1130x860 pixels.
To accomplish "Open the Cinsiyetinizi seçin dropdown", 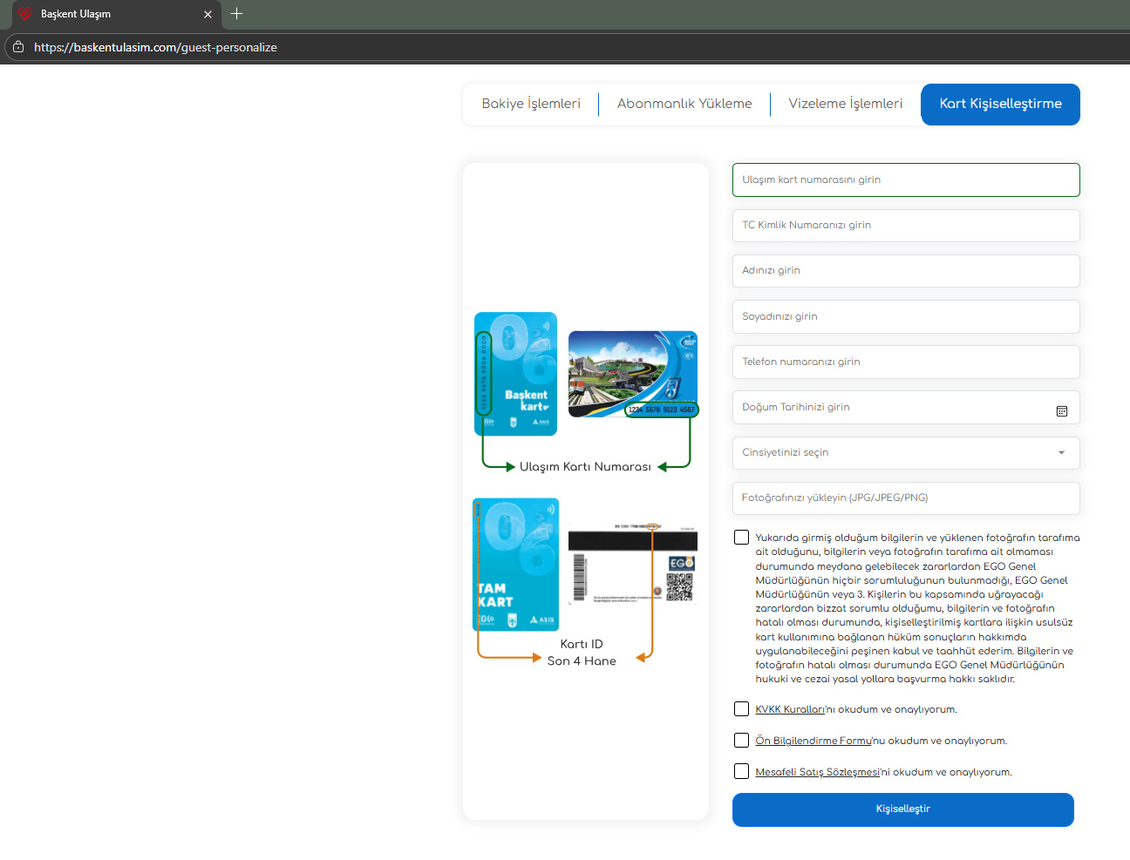I will pyautogui.click(x=905, y=453).
